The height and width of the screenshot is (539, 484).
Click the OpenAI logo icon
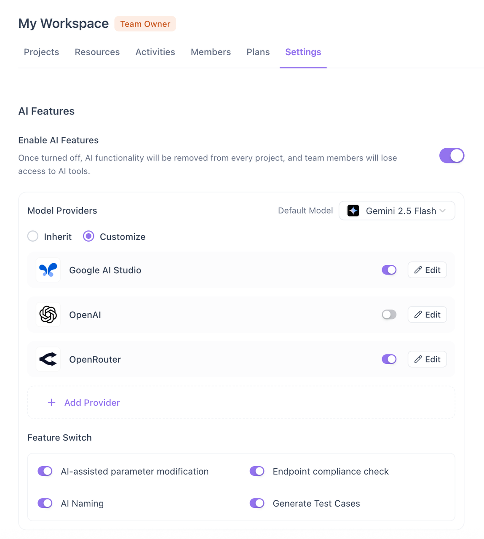click(48, 315)
